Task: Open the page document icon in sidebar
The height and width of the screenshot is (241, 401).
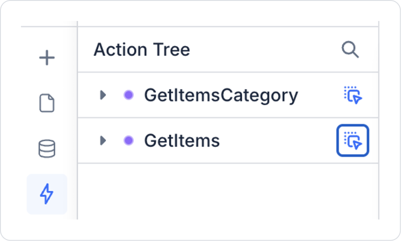Action: [47, 103]
